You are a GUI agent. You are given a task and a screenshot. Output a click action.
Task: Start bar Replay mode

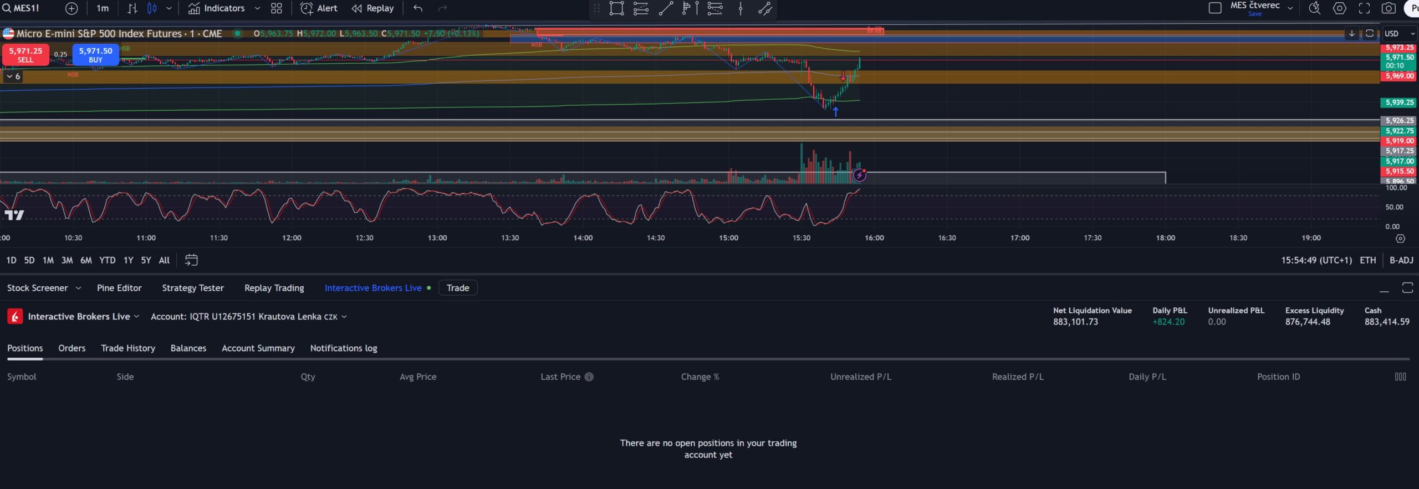(x=372, y=8)
